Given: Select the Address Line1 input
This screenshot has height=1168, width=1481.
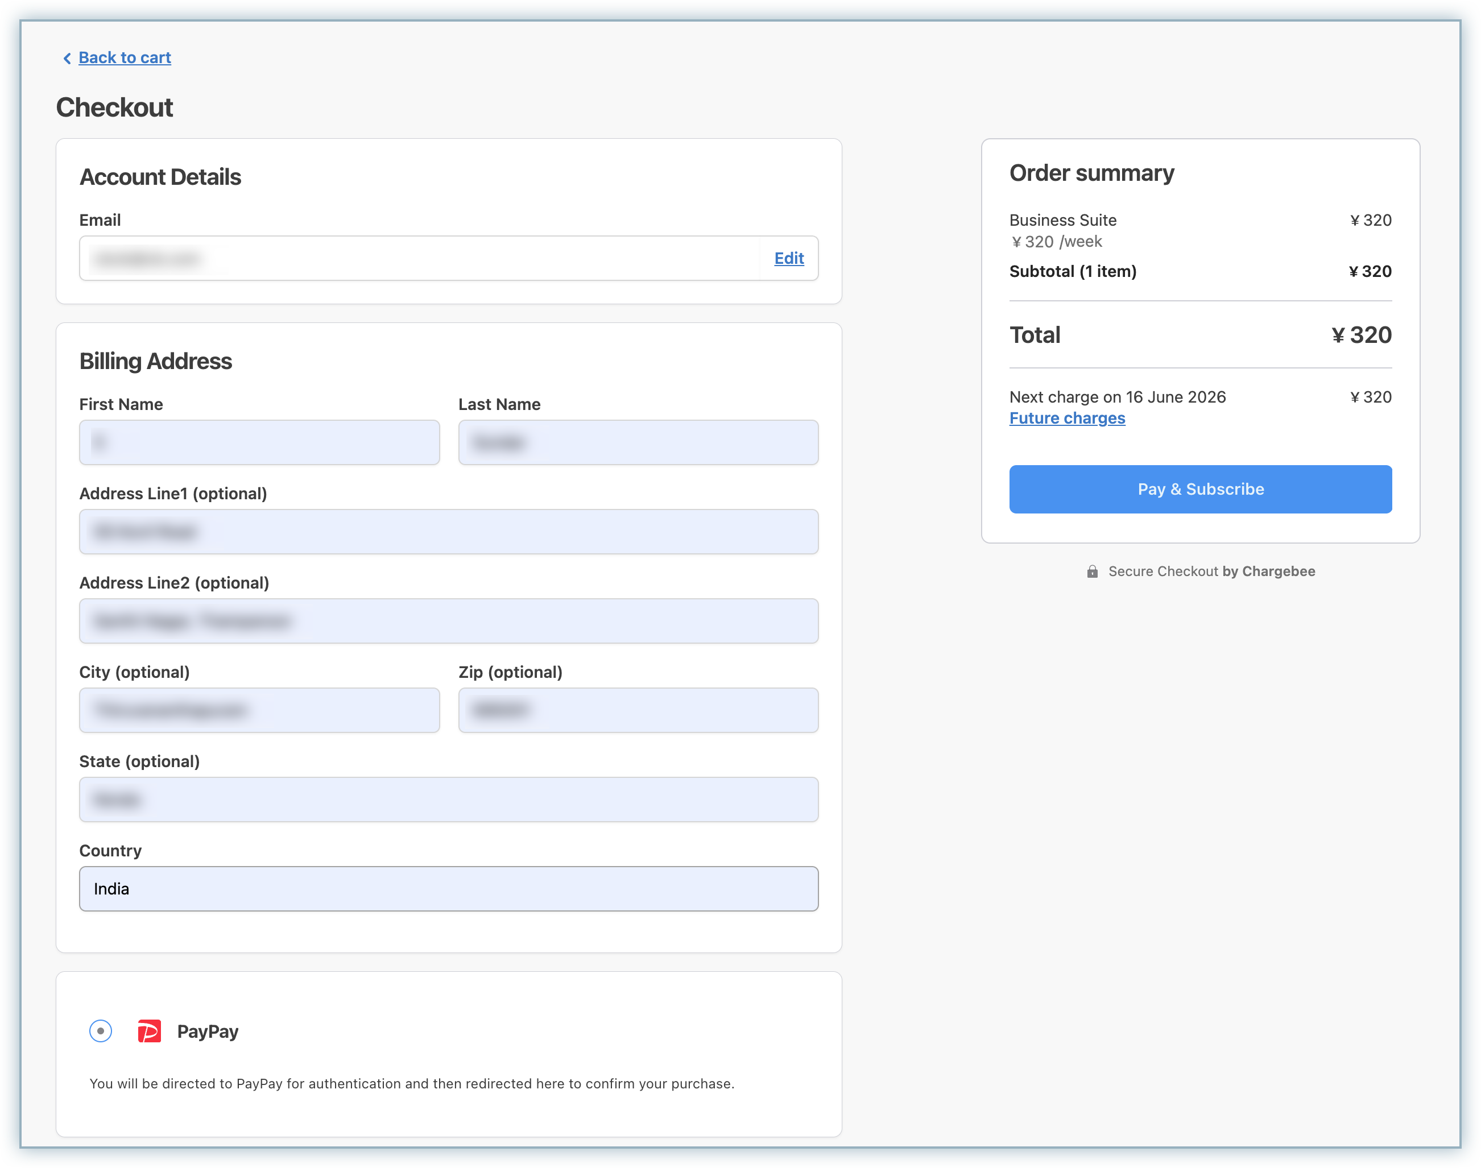Looking at the screenshot, I should [x=449, y=531].
